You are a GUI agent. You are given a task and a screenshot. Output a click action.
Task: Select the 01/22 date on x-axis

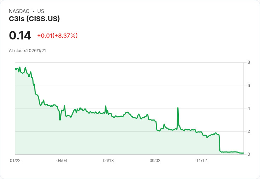(x=15, y=161)
